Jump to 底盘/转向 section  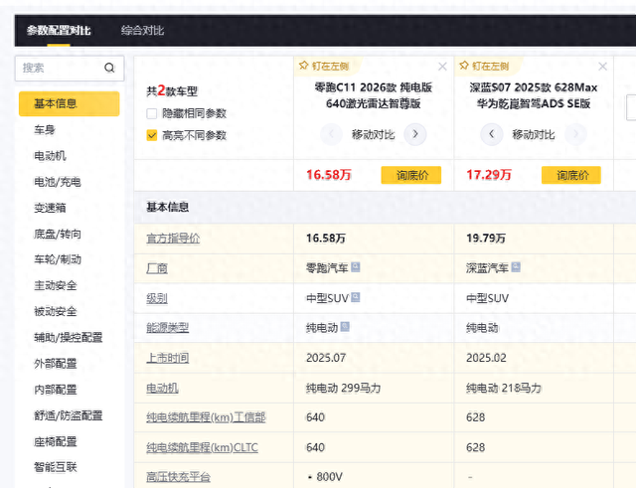click(x=58, y=234)
